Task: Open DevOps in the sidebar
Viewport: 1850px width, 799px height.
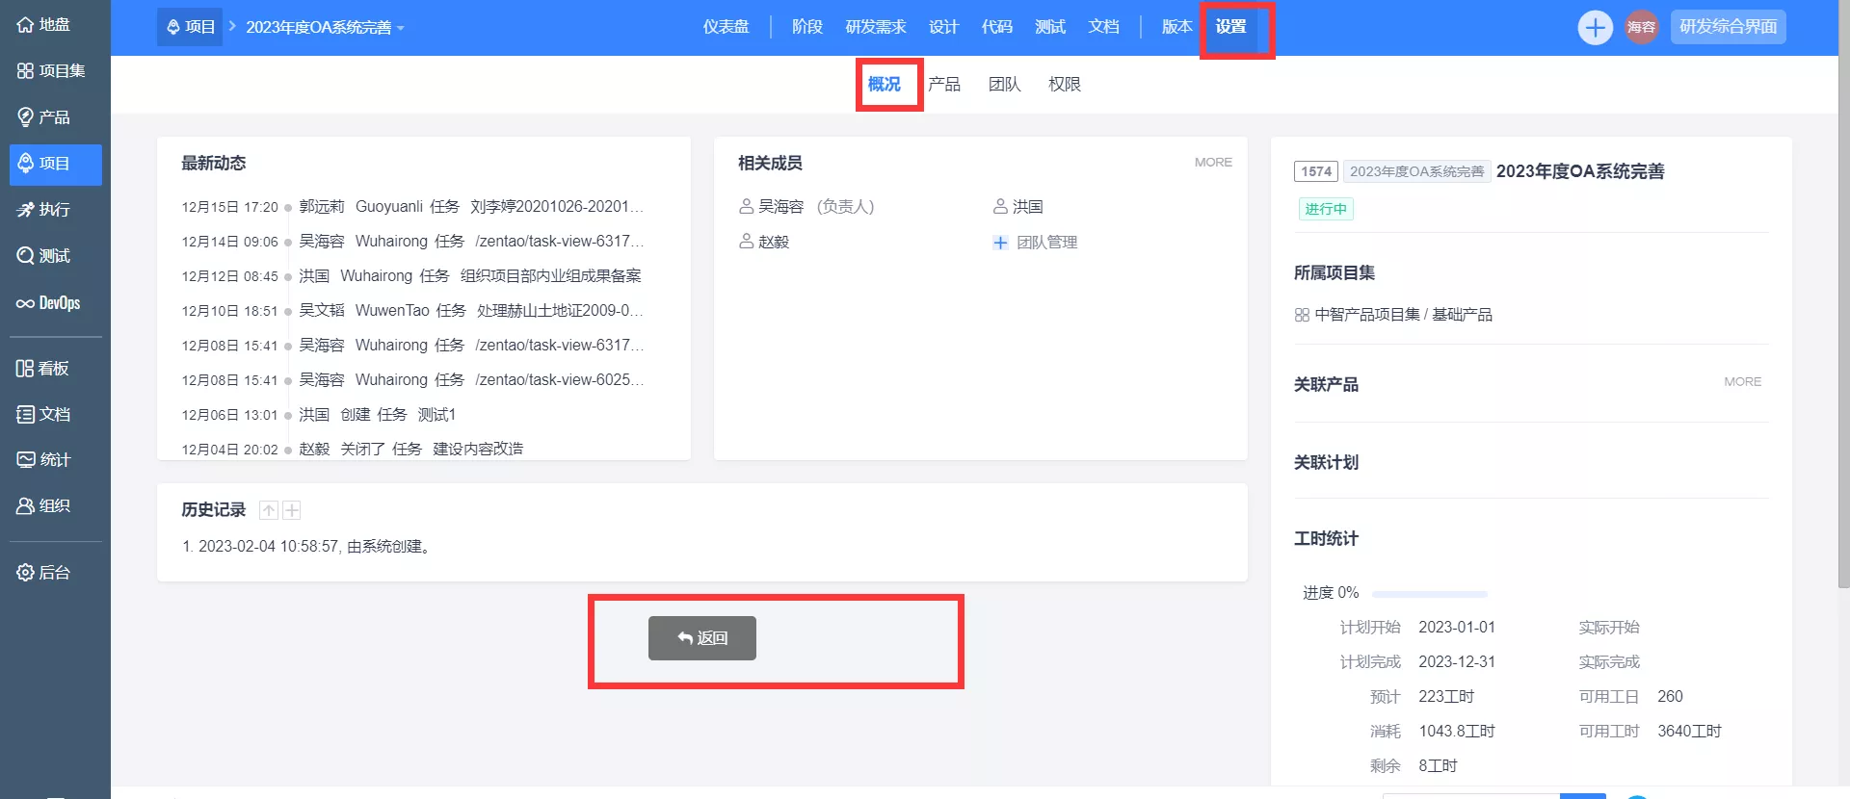Action: tap(48, 303)
